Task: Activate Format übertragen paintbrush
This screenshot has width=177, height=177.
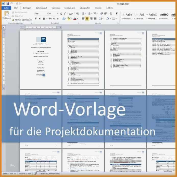Action: 22,20
